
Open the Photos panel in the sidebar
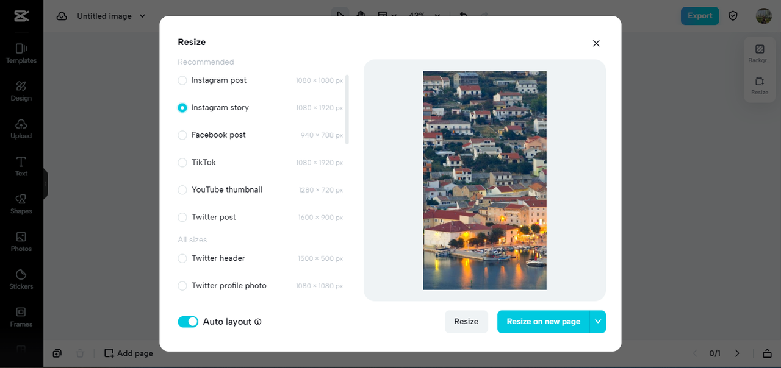[21, 242]
